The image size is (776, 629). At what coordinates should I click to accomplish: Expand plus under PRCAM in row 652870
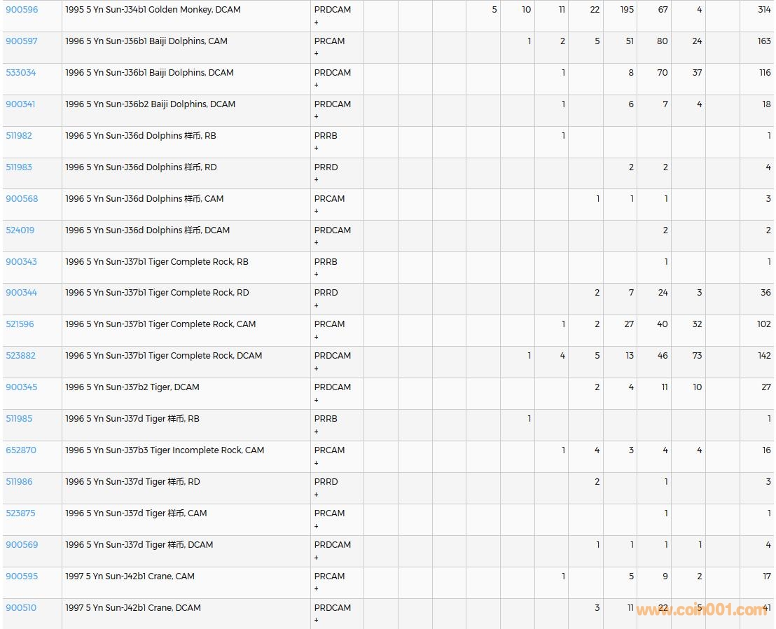point(317,463)
